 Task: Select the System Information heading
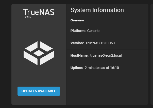(97, 10)
